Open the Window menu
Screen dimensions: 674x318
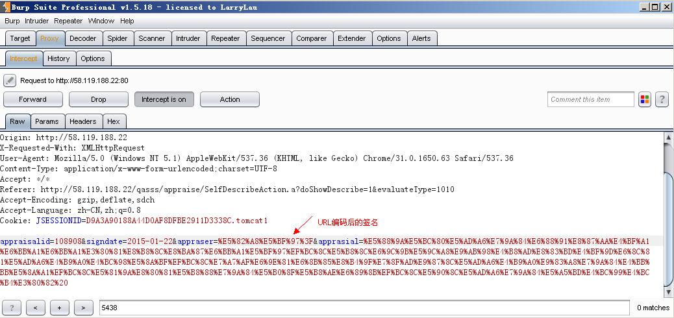[x=101, y=21]
